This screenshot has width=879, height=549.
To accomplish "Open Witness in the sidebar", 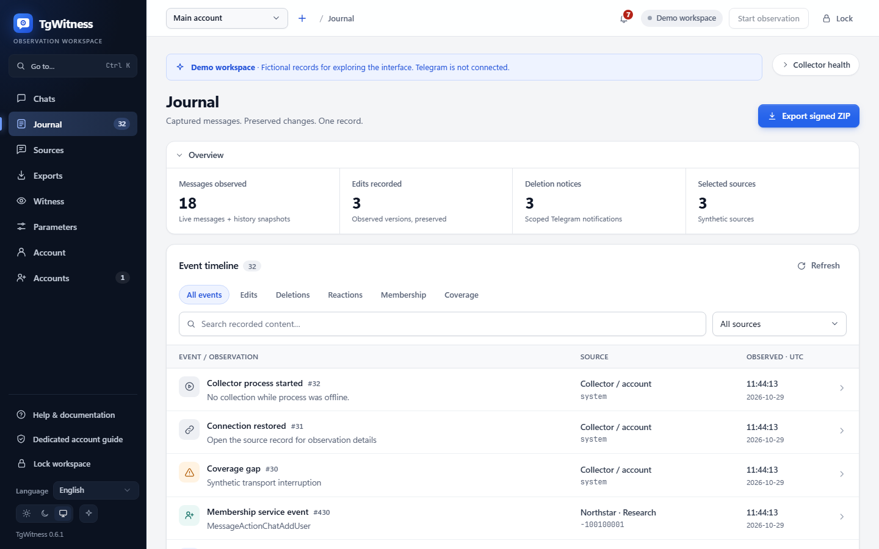I will 73,201.
